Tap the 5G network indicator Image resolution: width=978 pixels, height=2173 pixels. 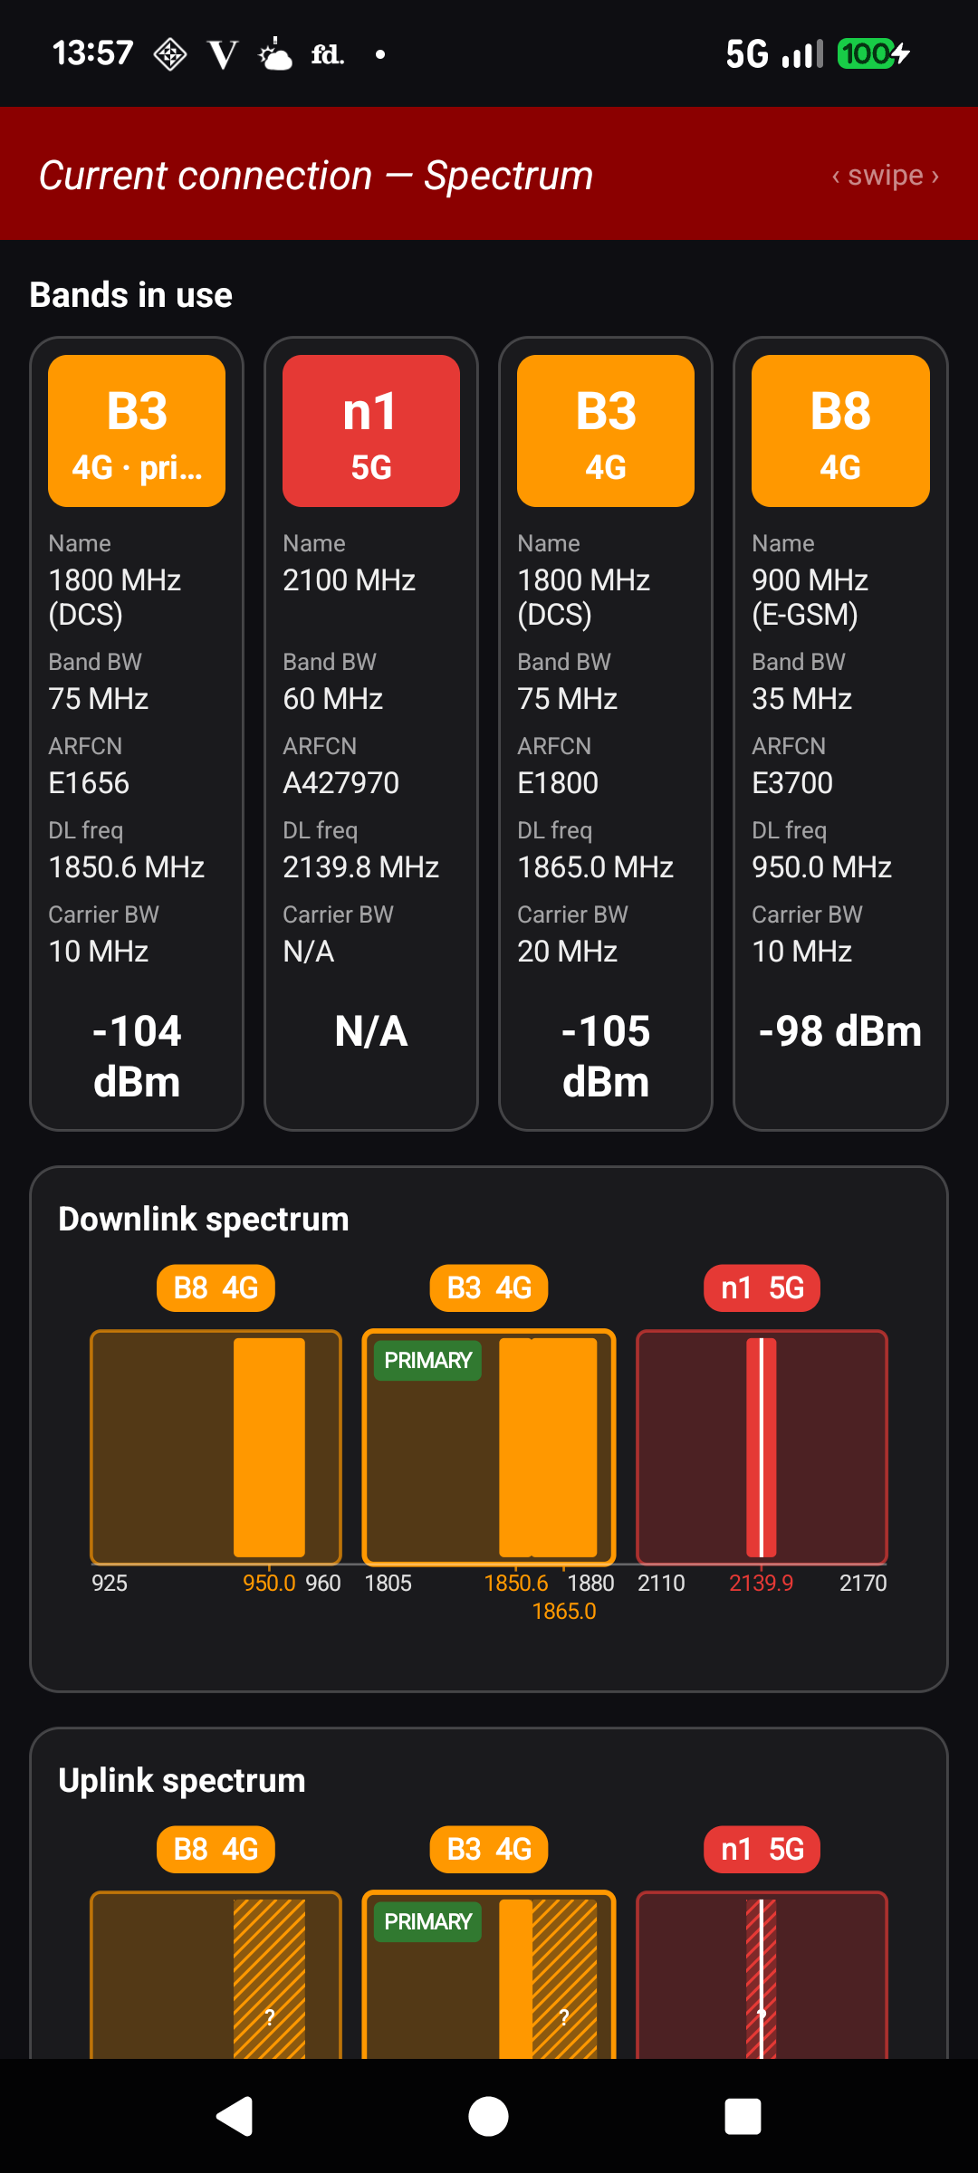coord(747,54)
